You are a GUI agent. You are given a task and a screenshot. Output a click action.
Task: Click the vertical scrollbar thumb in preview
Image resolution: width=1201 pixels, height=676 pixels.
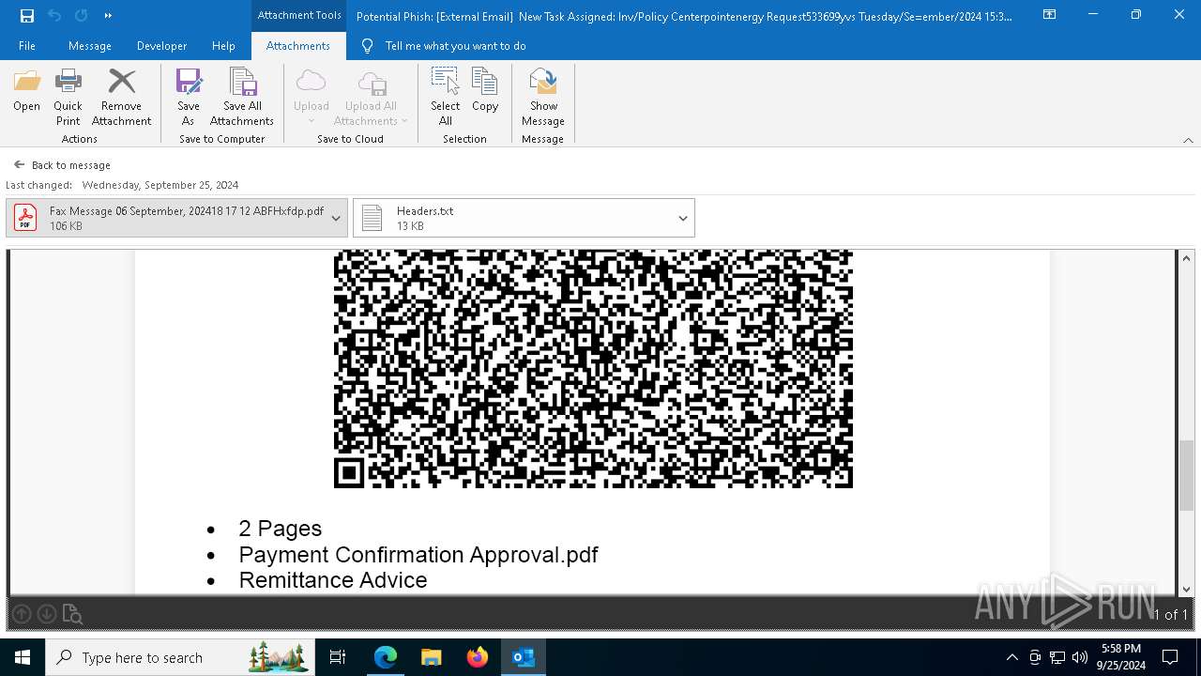(1186, 475)
